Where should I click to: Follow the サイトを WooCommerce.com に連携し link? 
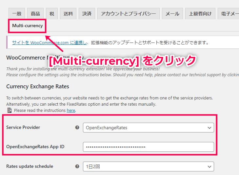(50, 43)
